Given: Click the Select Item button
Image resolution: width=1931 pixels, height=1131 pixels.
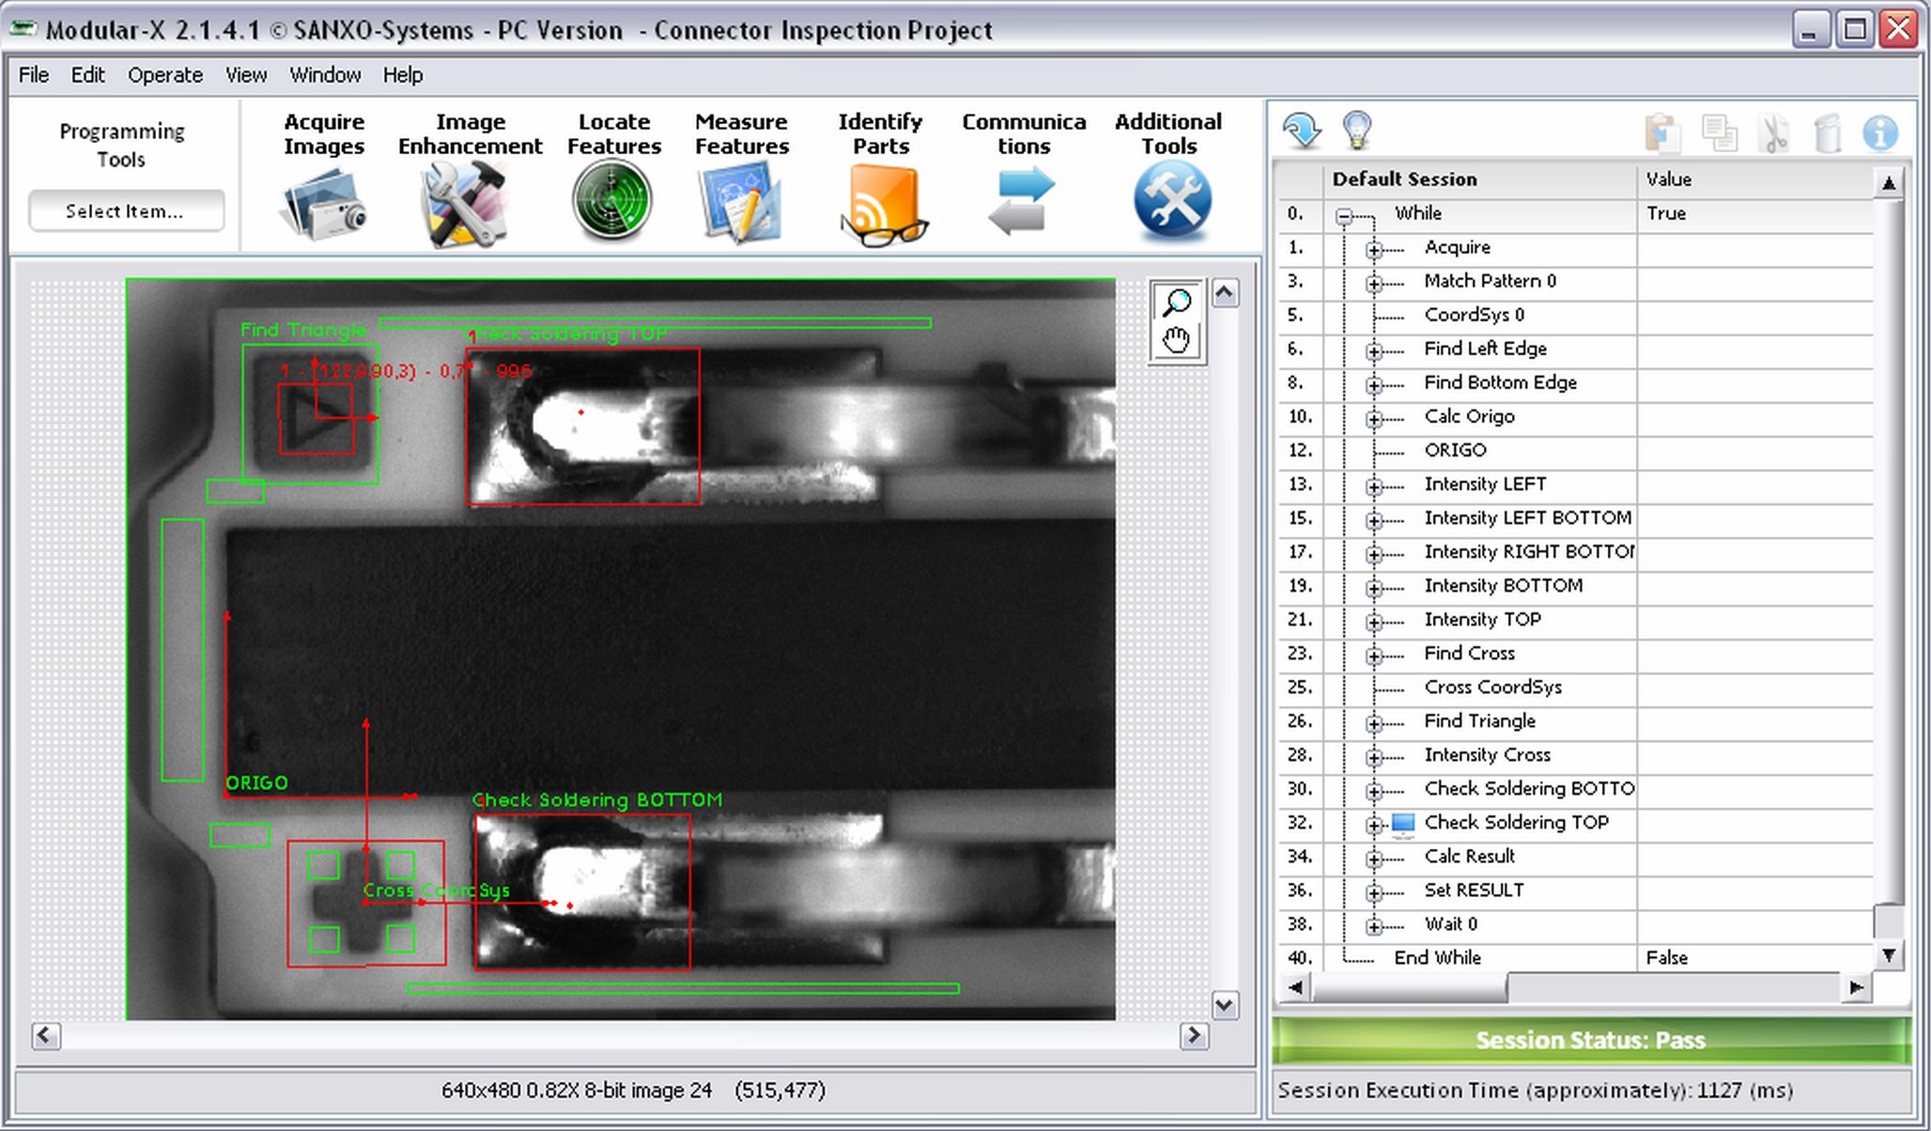Looking at the screenshot, I should click(x=126, y=210).
